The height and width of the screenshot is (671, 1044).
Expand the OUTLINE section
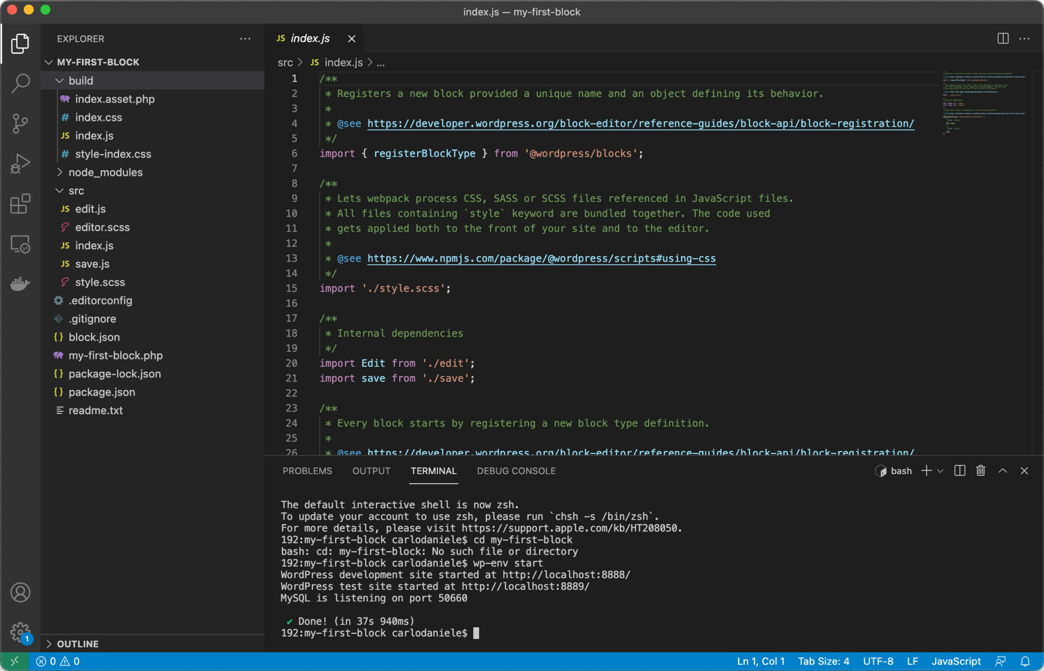coord(49,643)
